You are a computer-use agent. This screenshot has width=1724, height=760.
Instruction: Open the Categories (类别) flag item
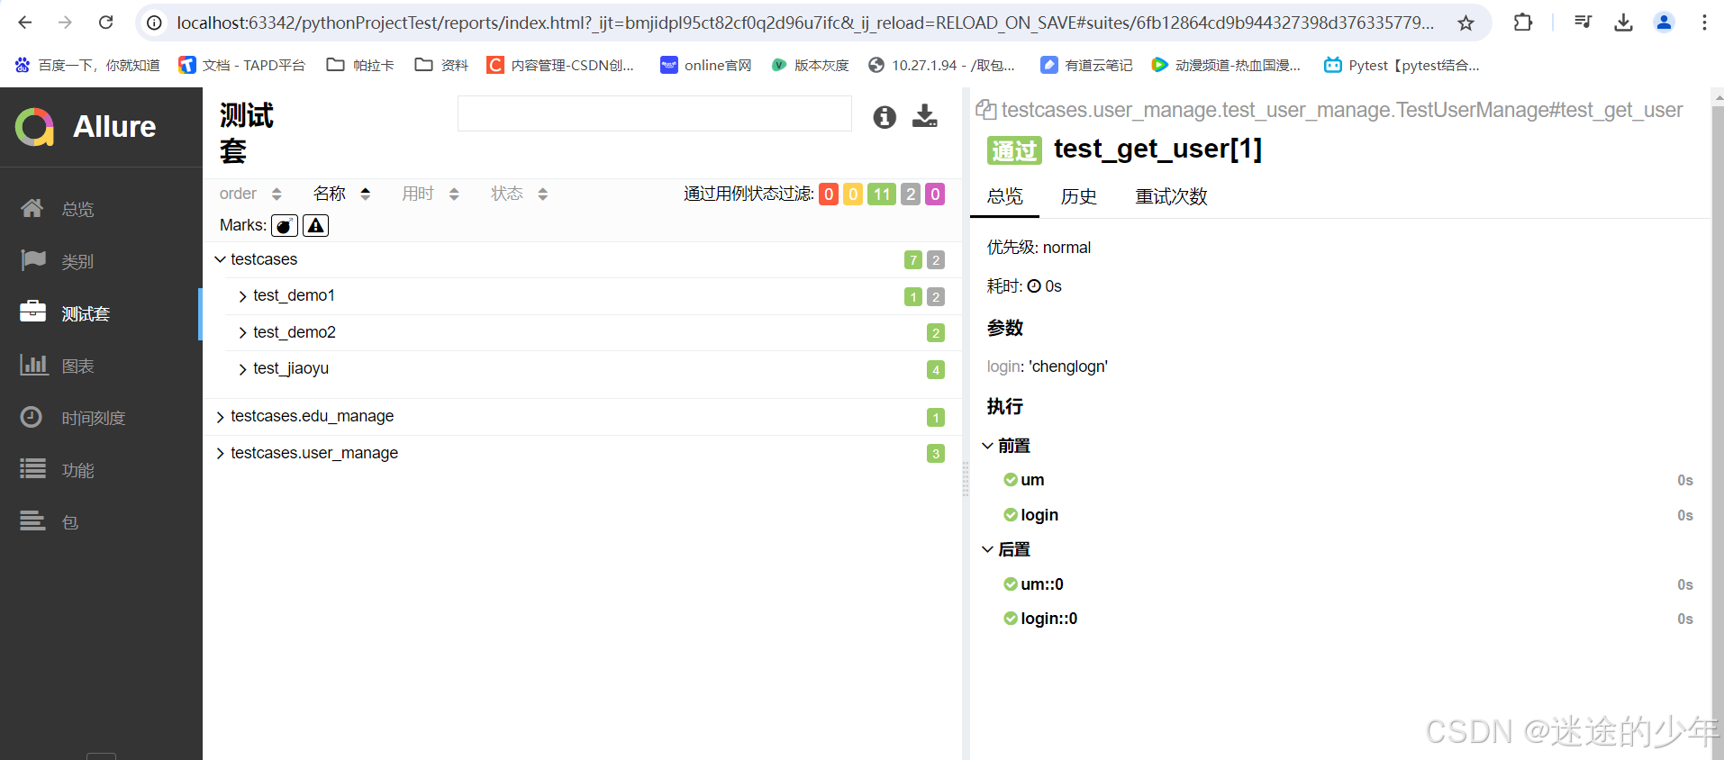[58, 261]
